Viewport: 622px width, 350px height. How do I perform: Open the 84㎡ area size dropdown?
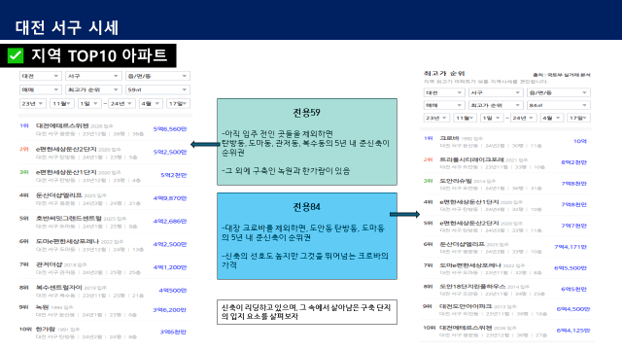[x=559, y=105]
